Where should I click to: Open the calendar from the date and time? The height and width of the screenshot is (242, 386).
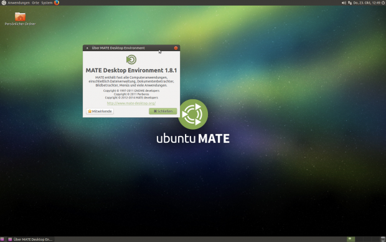367,2
